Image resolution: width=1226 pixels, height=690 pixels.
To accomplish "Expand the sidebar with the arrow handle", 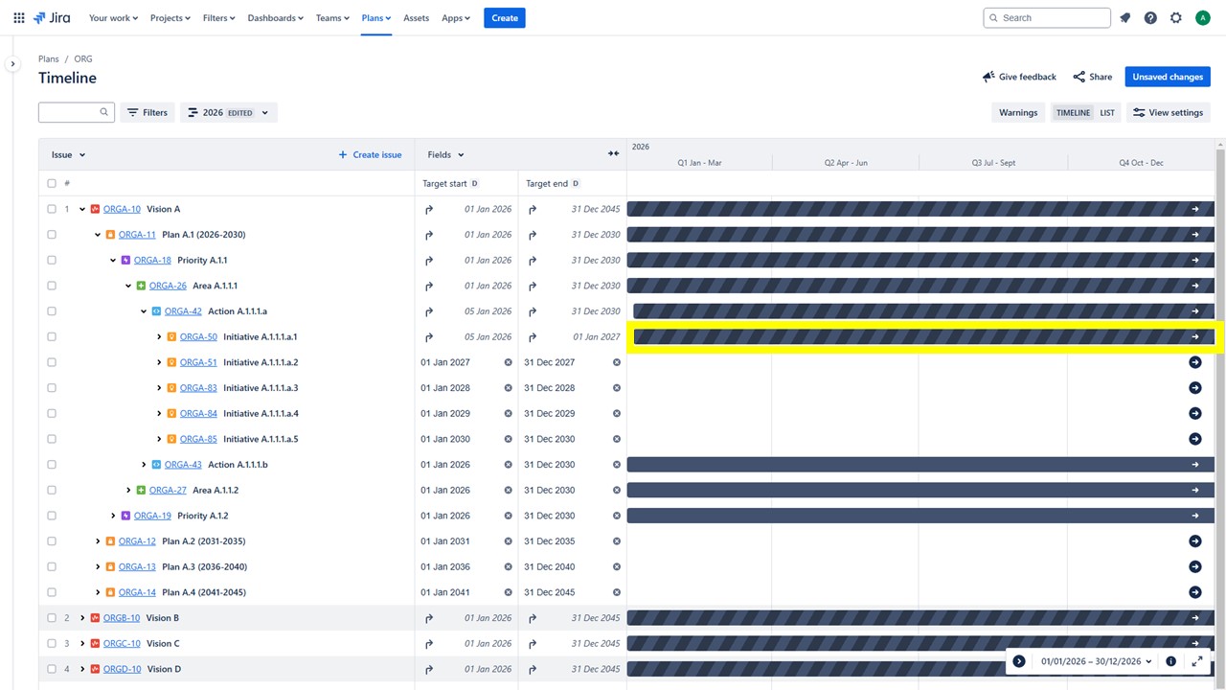I will pyautogui.click(x=12, y=64).
